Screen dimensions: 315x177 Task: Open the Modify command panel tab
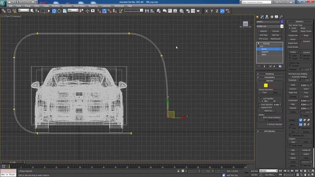click(262, 17)
